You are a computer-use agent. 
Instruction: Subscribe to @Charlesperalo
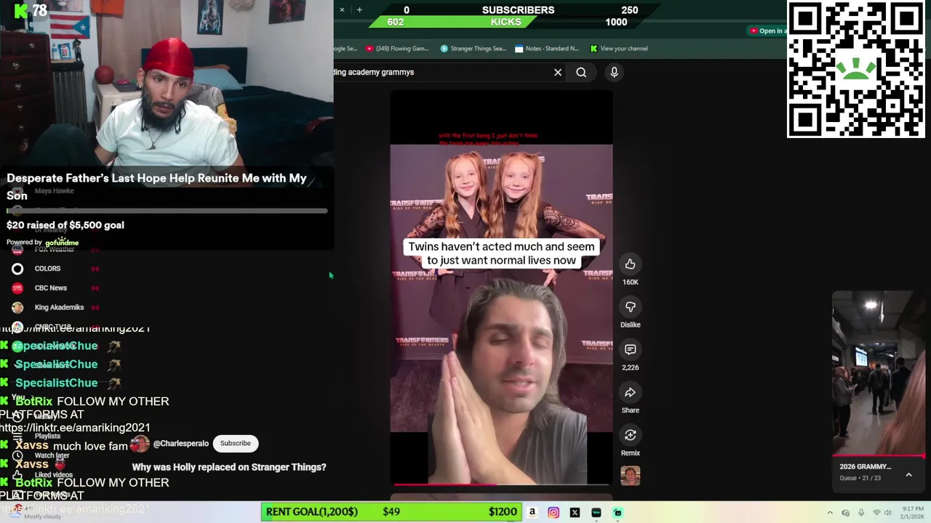click(235, 443)
